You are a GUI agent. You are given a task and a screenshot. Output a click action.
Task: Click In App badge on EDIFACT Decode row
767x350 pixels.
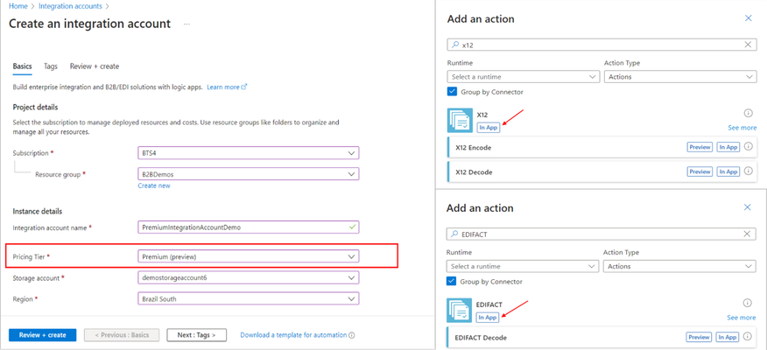727,337
